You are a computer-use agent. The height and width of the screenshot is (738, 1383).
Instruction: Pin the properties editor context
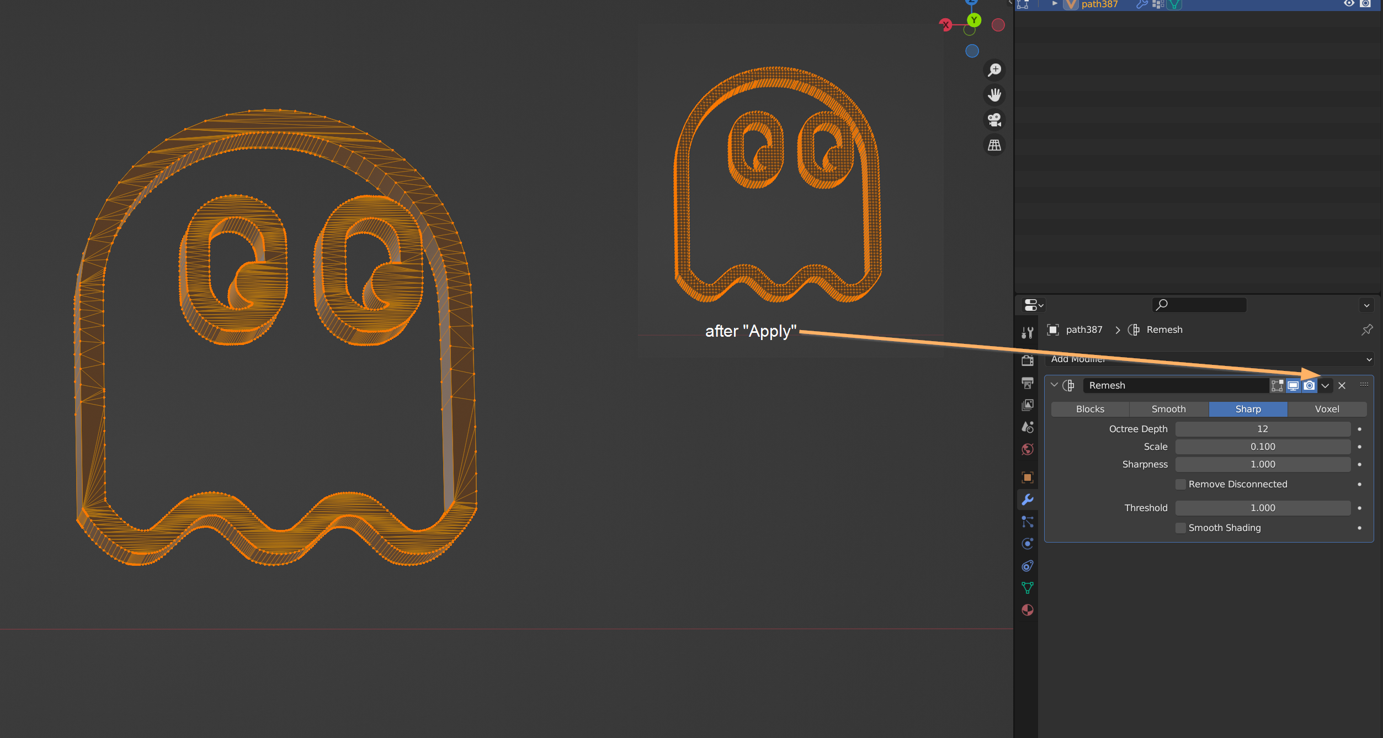pyautogui.click(x=1366, y=330)
